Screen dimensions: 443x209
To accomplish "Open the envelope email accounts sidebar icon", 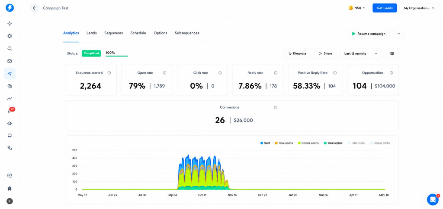I will pos(10,61).
